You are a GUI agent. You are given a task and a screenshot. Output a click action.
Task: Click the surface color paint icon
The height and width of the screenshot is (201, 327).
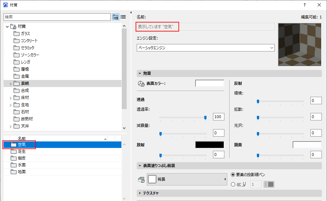tap(141, 84)
